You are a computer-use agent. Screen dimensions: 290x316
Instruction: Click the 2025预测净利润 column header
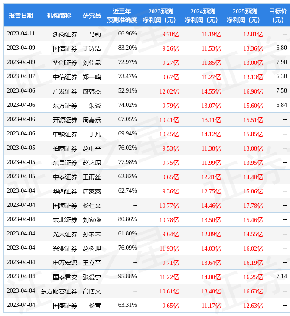(x=244, y=15)
